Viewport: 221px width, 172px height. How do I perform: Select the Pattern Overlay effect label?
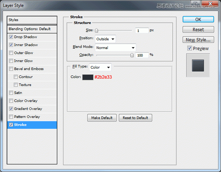27,117
